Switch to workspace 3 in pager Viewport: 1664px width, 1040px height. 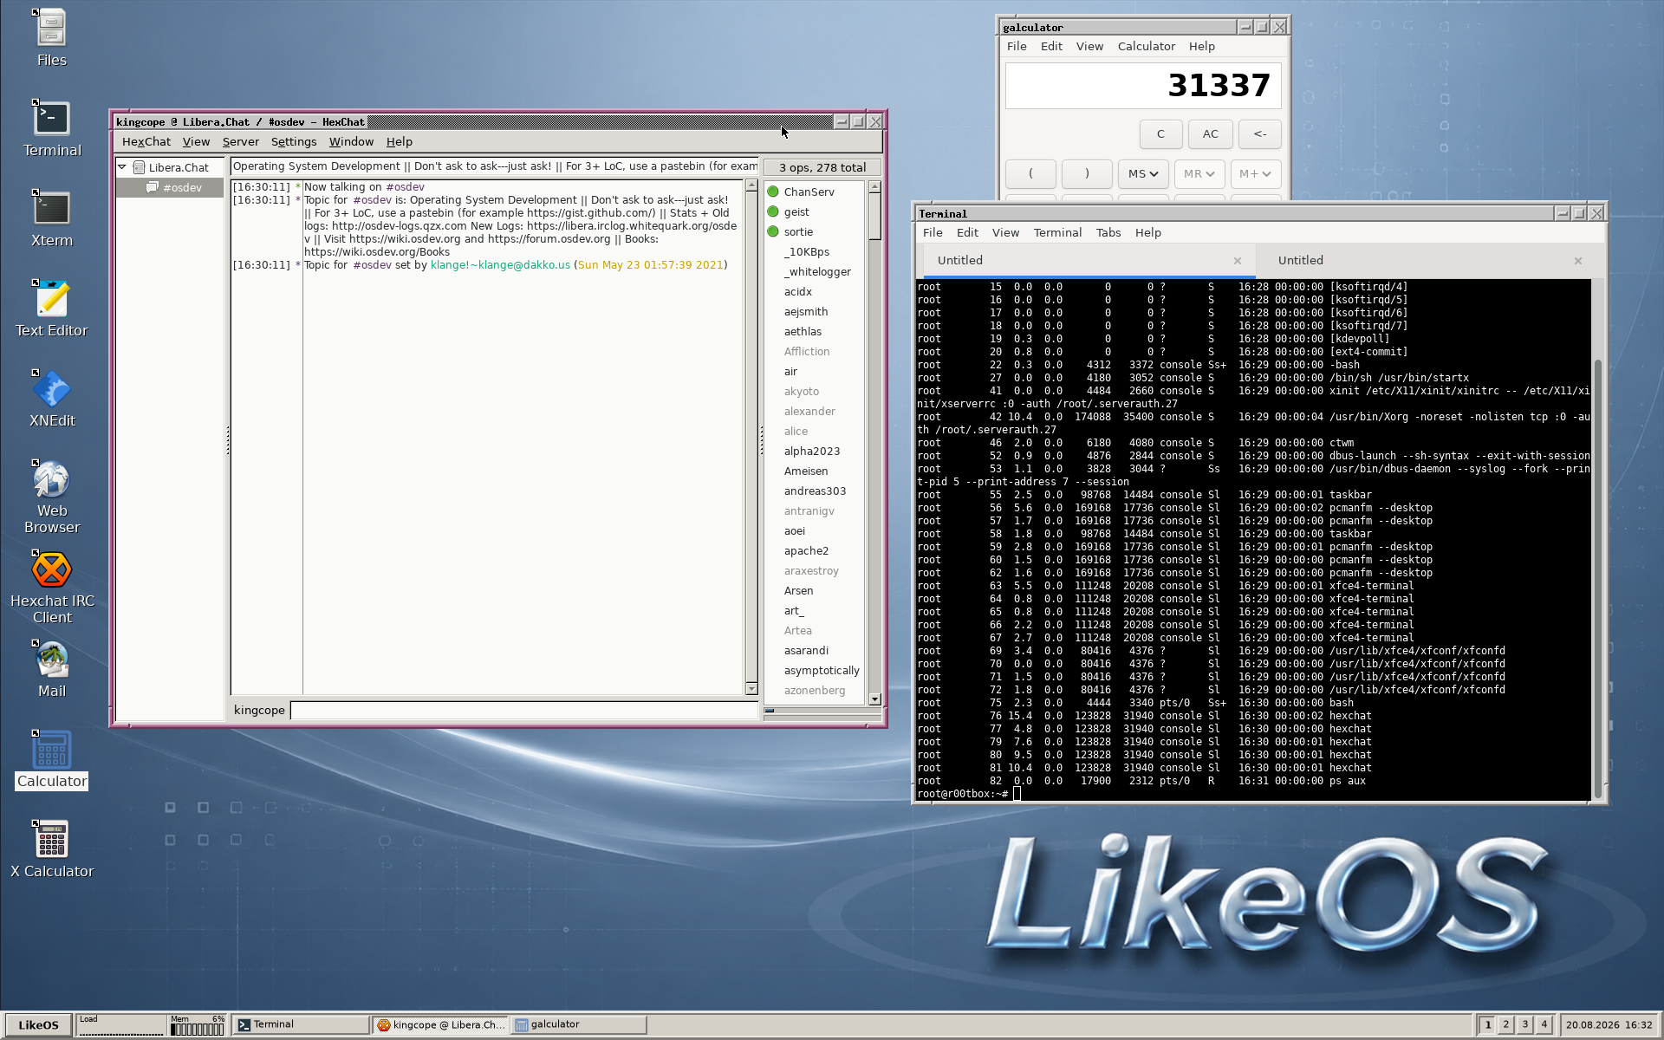tap(1525, 1025)
